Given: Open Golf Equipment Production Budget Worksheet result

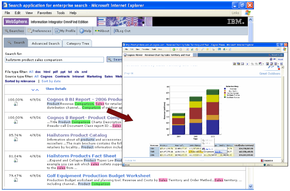Looking at the screenshot, I should click(99, 175).
